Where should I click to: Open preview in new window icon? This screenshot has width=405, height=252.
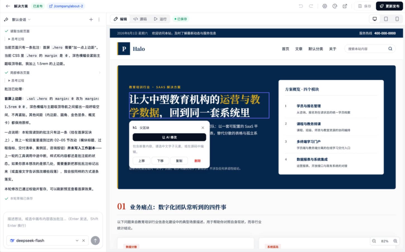(345, 6)
